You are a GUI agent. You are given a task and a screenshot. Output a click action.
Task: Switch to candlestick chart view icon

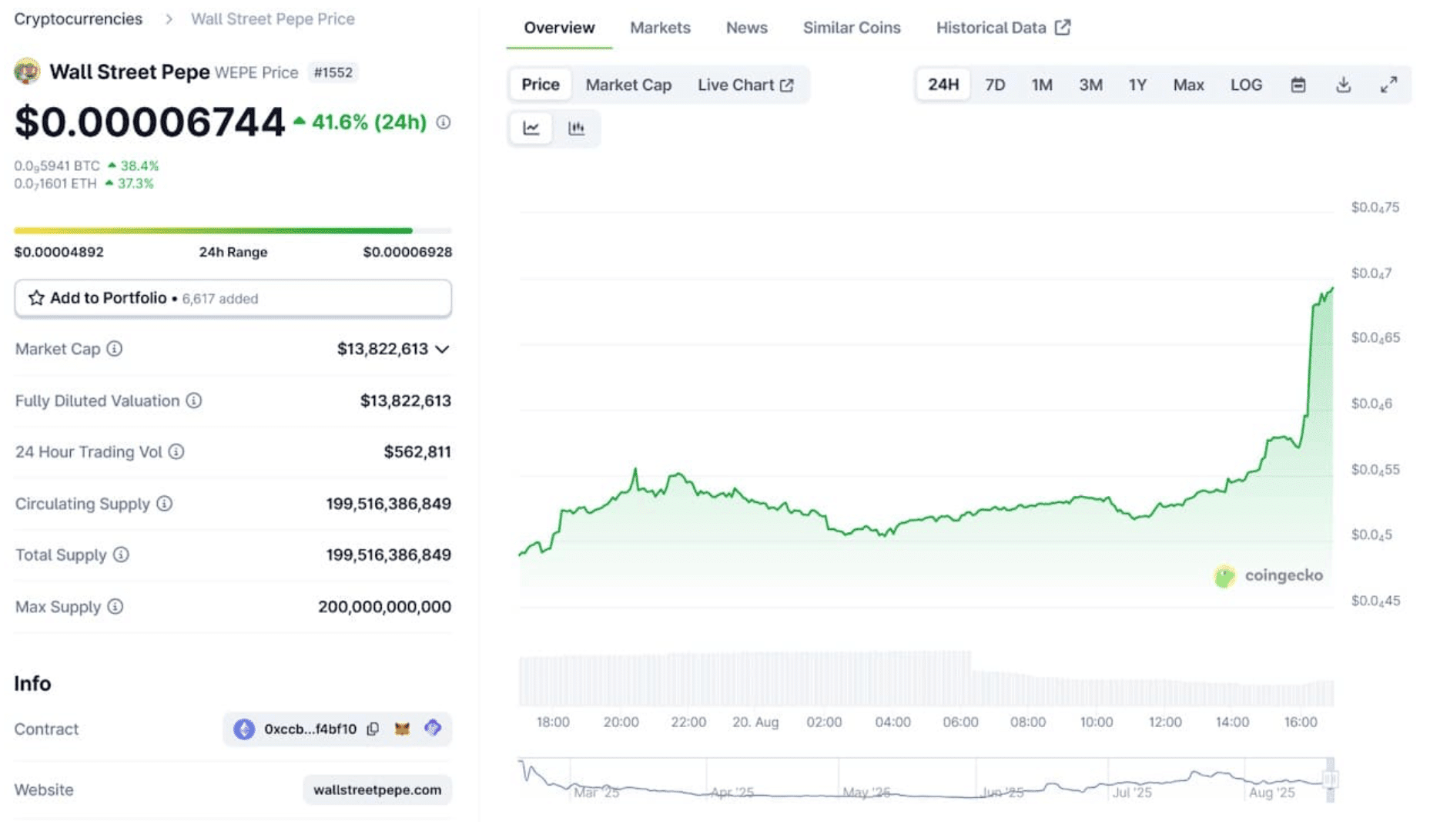click(x=576, y=129)
